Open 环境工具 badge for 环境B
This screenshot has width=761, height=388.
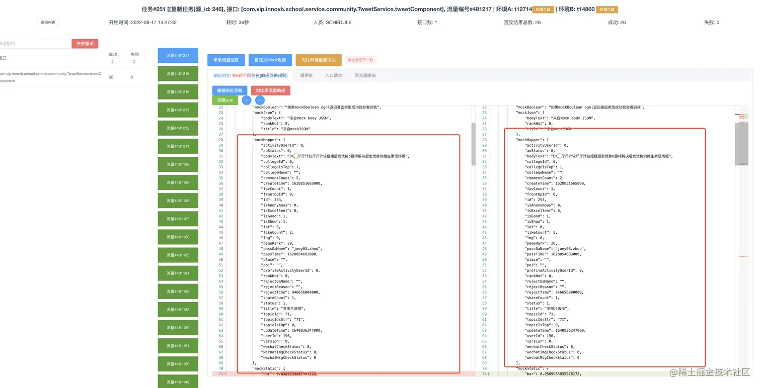point(607,10)
